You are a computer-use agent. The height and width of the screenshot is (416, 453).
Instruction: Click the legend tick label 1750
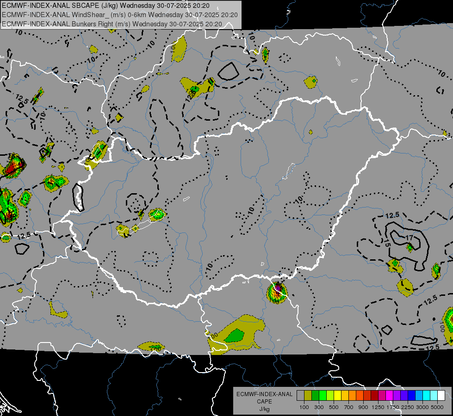(393, 407)
